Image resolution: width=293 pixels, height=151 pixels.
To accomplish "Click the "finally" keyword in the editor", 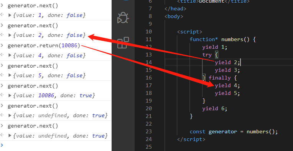I will click(x=220, y=78).
